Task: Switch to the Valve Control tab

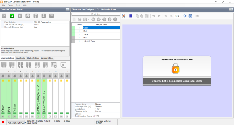Action: coord(20,58)
